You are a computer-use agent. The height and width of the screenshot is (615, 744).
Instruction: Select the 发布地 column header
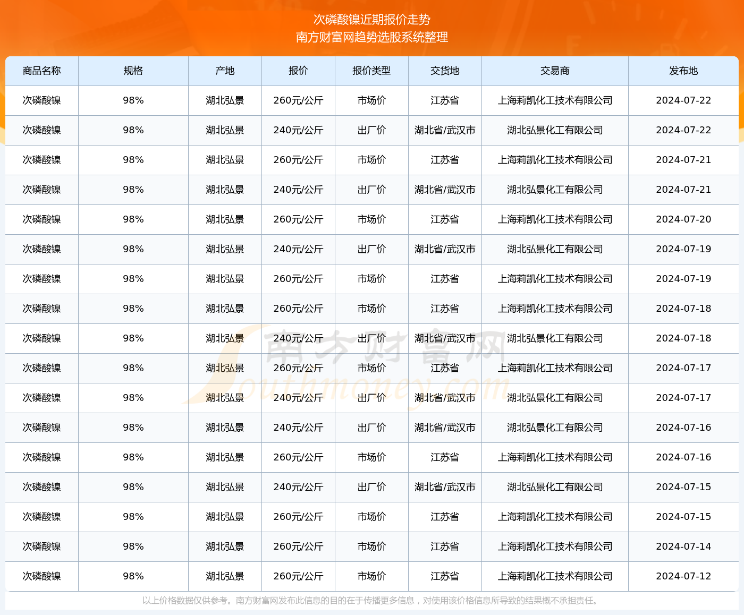(683, 71)
